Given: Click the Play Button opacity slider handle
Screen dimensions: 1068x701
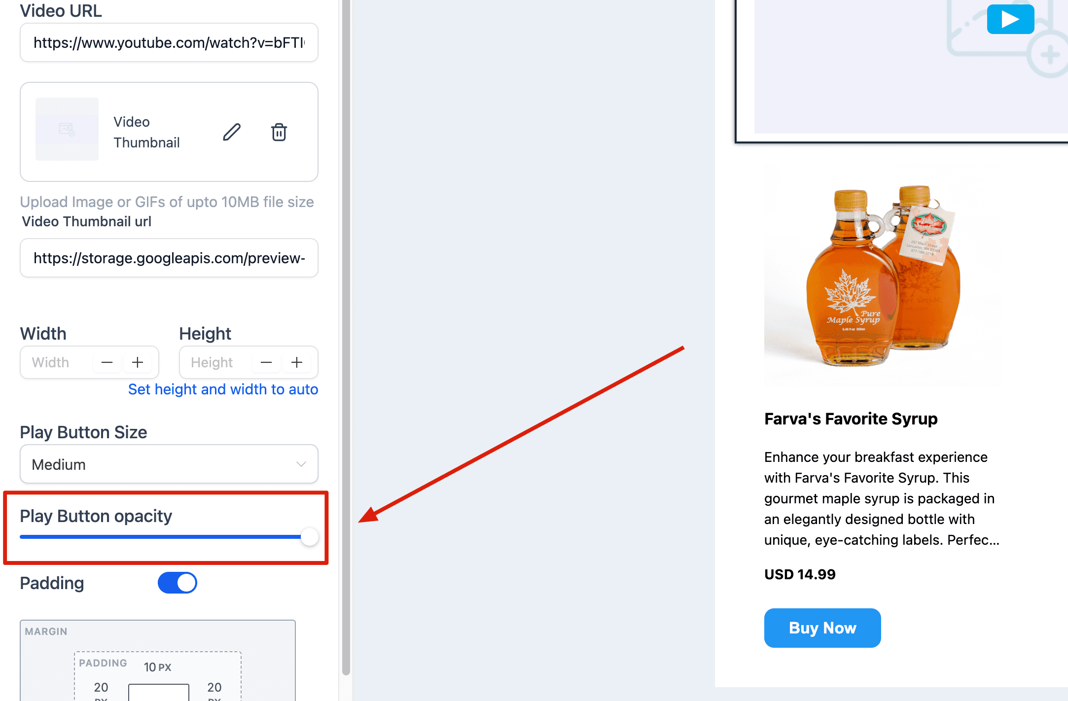Looking at the screenshot, I should 310,537.
